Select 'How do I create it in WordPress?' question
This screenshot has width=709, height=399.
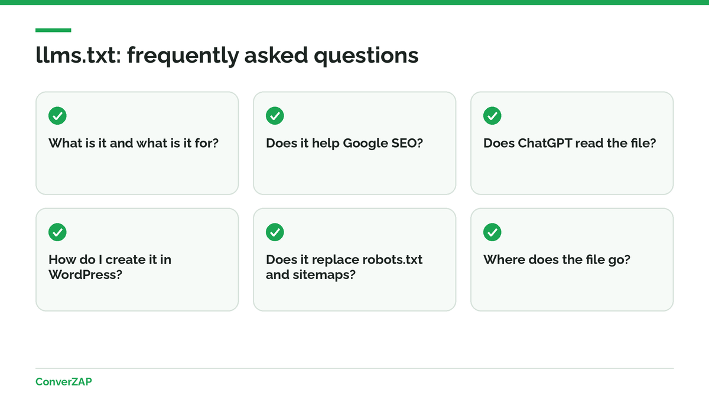110,267
